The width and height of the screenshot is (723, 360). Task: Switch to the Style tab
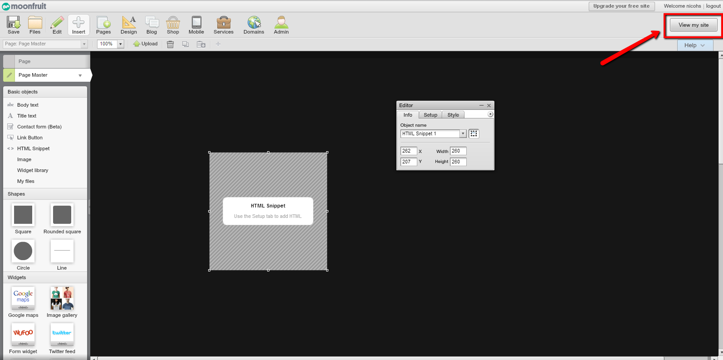tap(453, 115)
